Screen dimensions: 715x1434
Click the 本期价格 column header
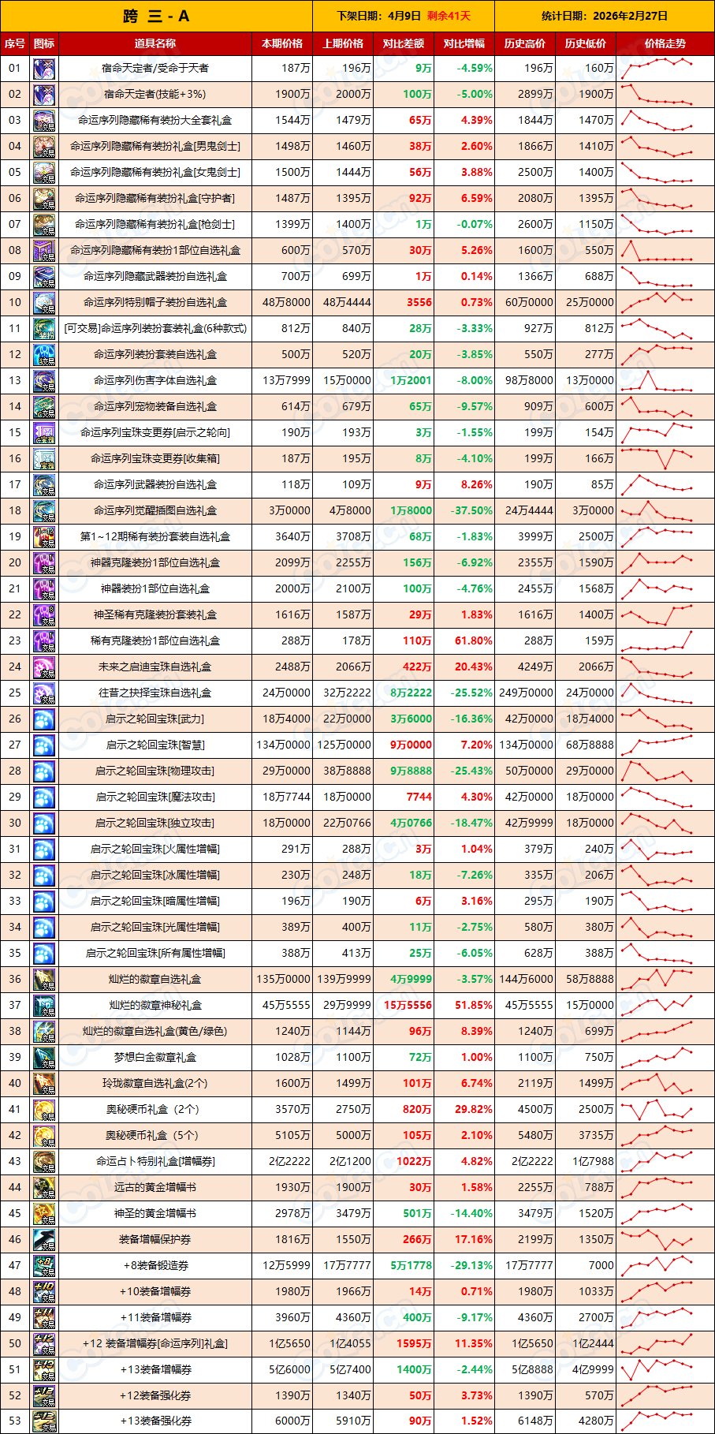282,44
